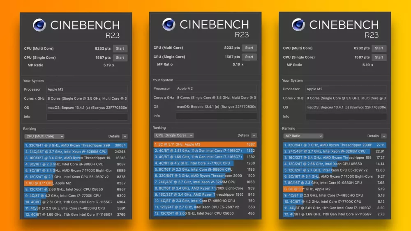Select the i7-1165G7 row scoring 4904

tap(76, 202)
